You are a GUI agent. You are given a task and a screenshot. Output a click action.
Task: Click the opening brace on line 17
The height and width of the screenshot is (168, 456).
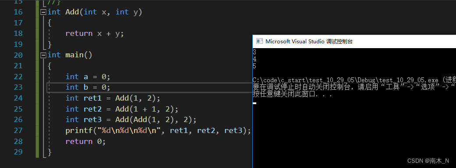(49, 23)
